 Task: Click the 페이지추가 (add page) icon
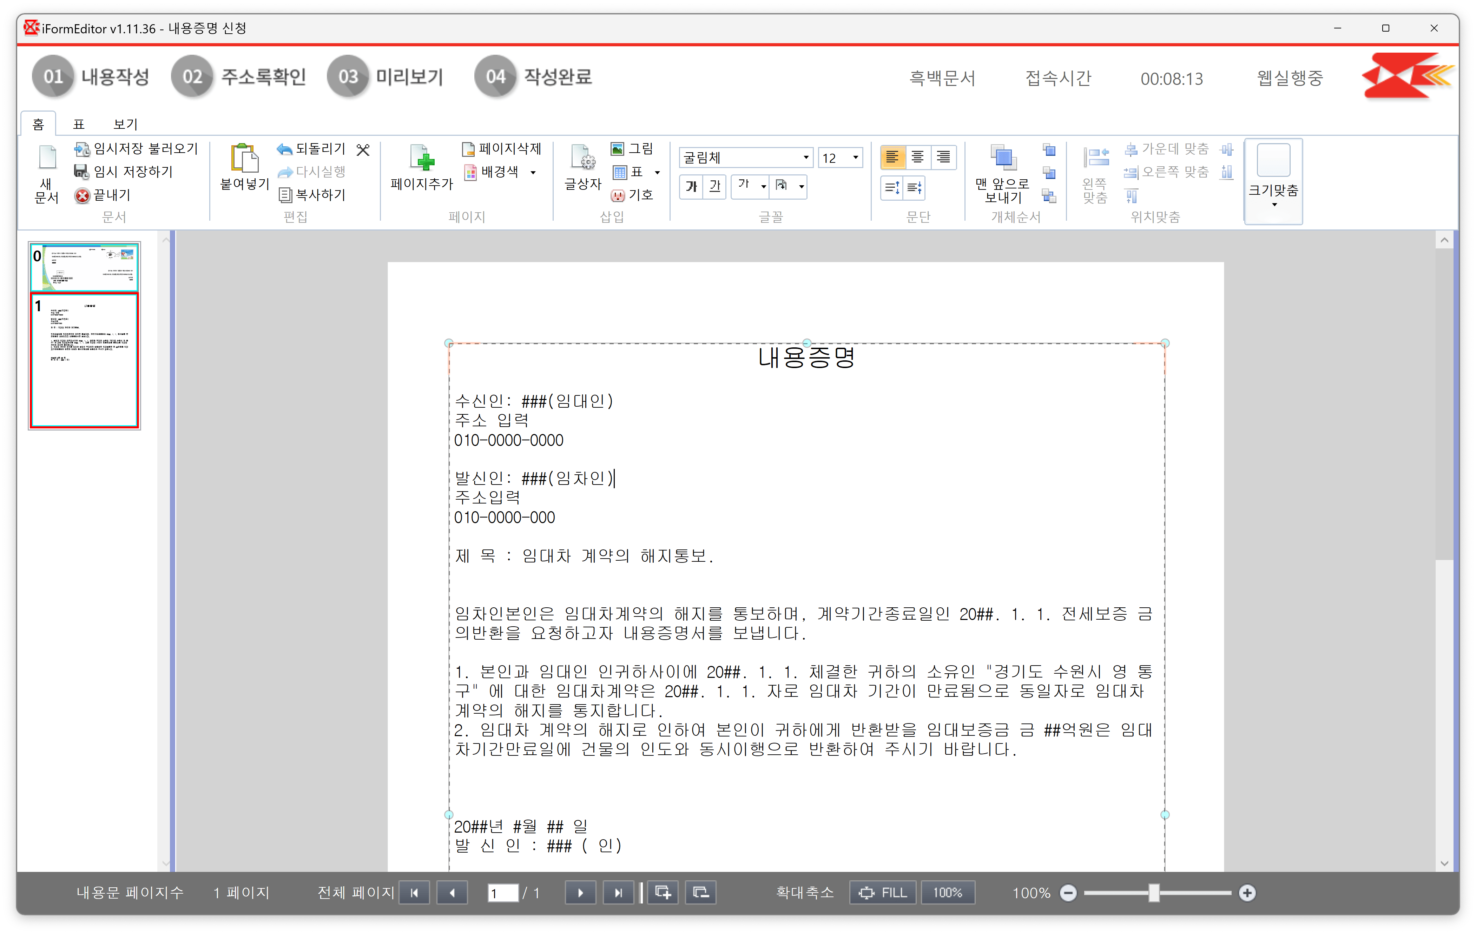point(422,158)
